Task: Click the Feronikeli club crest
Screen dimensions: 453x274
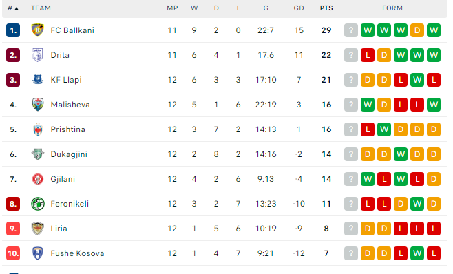Action: pos(38,204)
